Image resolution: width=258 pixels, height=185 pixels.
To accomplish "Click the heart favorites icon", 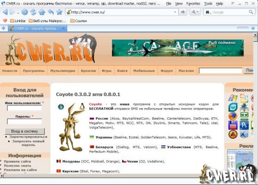I will point(5,21).
